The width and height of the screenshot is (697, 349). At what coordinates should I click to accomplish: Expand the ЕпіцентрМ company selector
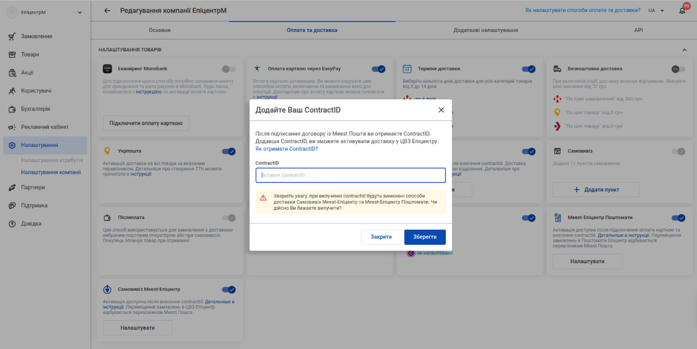click(80, 13)
